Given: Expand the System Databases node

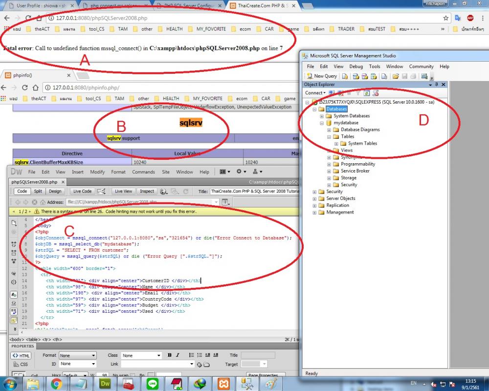Looking at the screenshot, I should 322,116.
